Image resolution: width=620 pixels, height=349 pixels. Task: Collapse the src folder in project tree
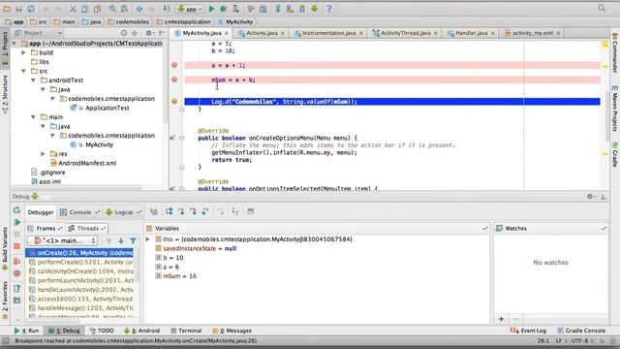pos(23,71)
